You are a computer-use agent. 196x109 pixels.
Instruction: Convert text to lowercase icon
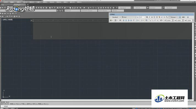[153, 21]
